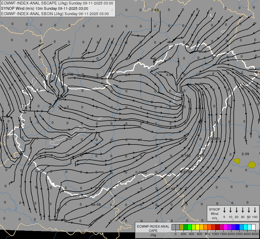Screen dimensions: 260x239
Task: Pick the white CAPE legend swatch
Action: 254,227
